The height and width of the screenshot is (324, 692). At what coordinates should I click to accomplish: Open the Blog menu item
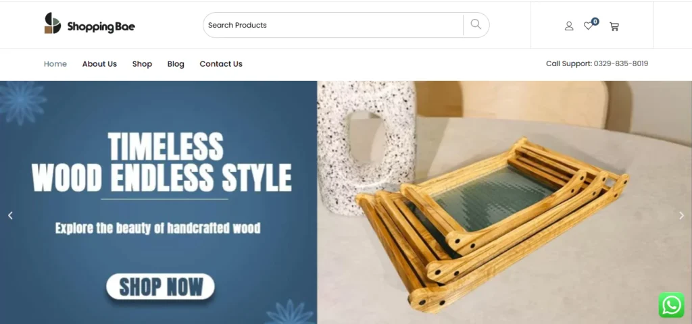click(x=176, y=64)
